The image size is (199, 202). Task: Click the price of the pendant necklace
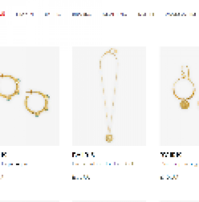point(81,177)
